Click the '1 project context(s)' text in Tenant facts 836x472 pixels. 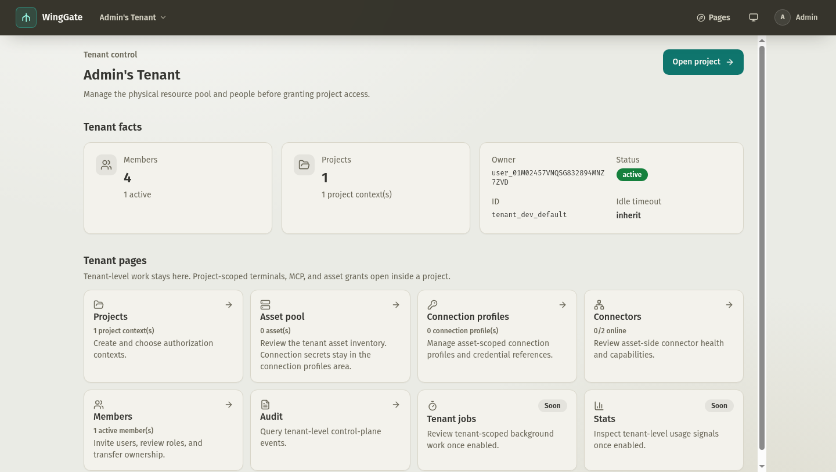click(x=356, y=194)
